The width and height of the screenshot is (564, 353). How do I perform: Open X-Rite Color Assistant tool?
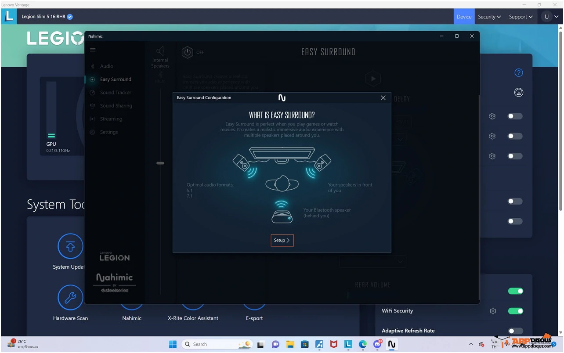pyautogui.click(x=193, y=318)
